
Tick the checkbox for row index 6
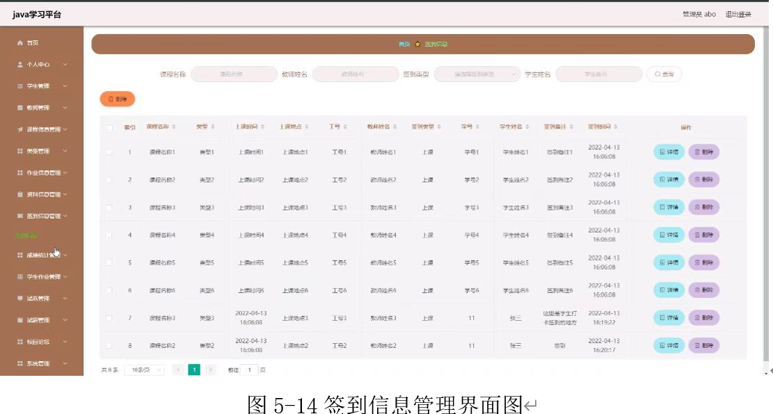[x=109, y=290]
